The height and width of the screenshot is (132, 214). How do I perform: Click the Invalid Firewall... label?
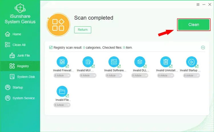pyautogui.click(x=63, y=70)
